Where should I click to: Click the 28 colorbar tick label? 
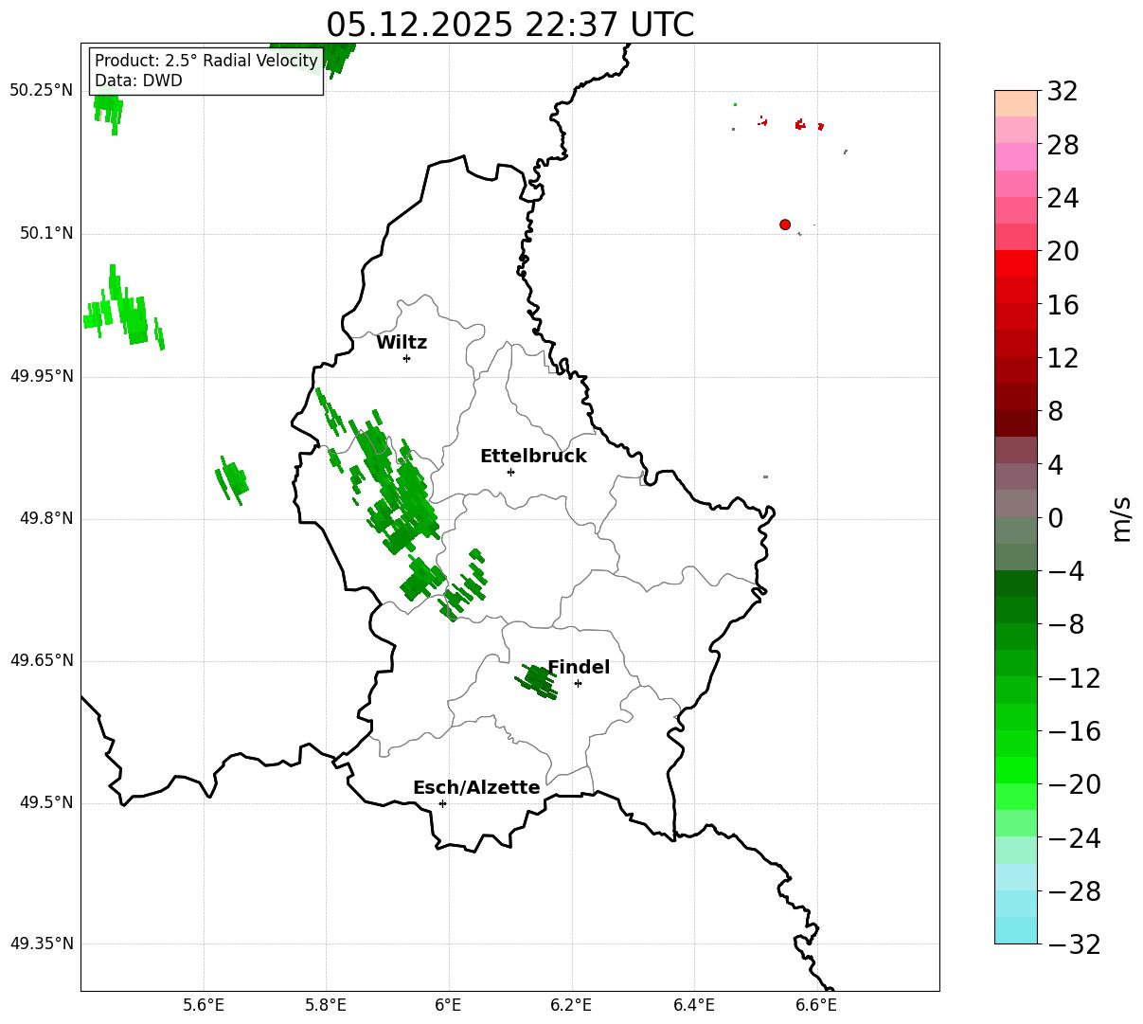(1063, 146)
